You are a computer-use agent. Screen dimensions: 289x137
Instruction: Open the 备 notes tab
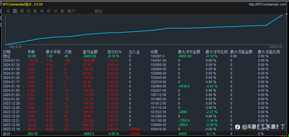tap(62, 11)
